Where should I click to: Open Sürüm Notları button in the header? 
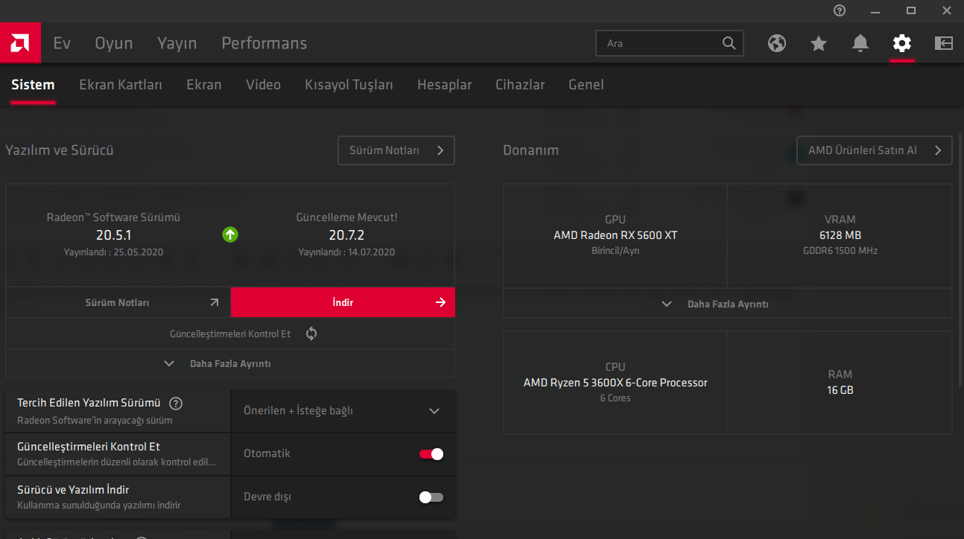[396, 150]
